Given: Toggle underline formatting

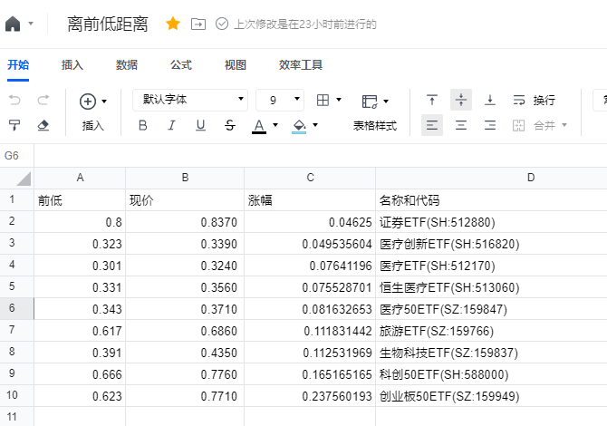Looking at the screenshot, I should pos(200,125).
